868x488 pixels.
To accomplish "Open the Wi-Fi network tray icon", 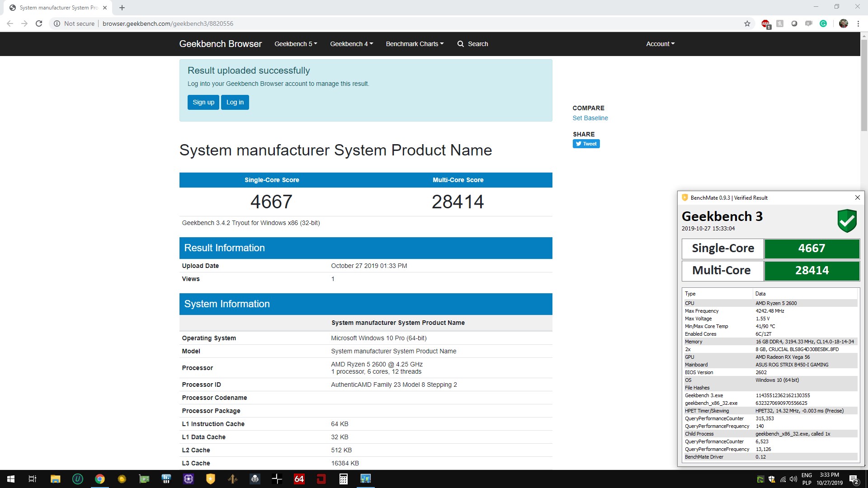I will pyautogui.click(x=783, y=479).
